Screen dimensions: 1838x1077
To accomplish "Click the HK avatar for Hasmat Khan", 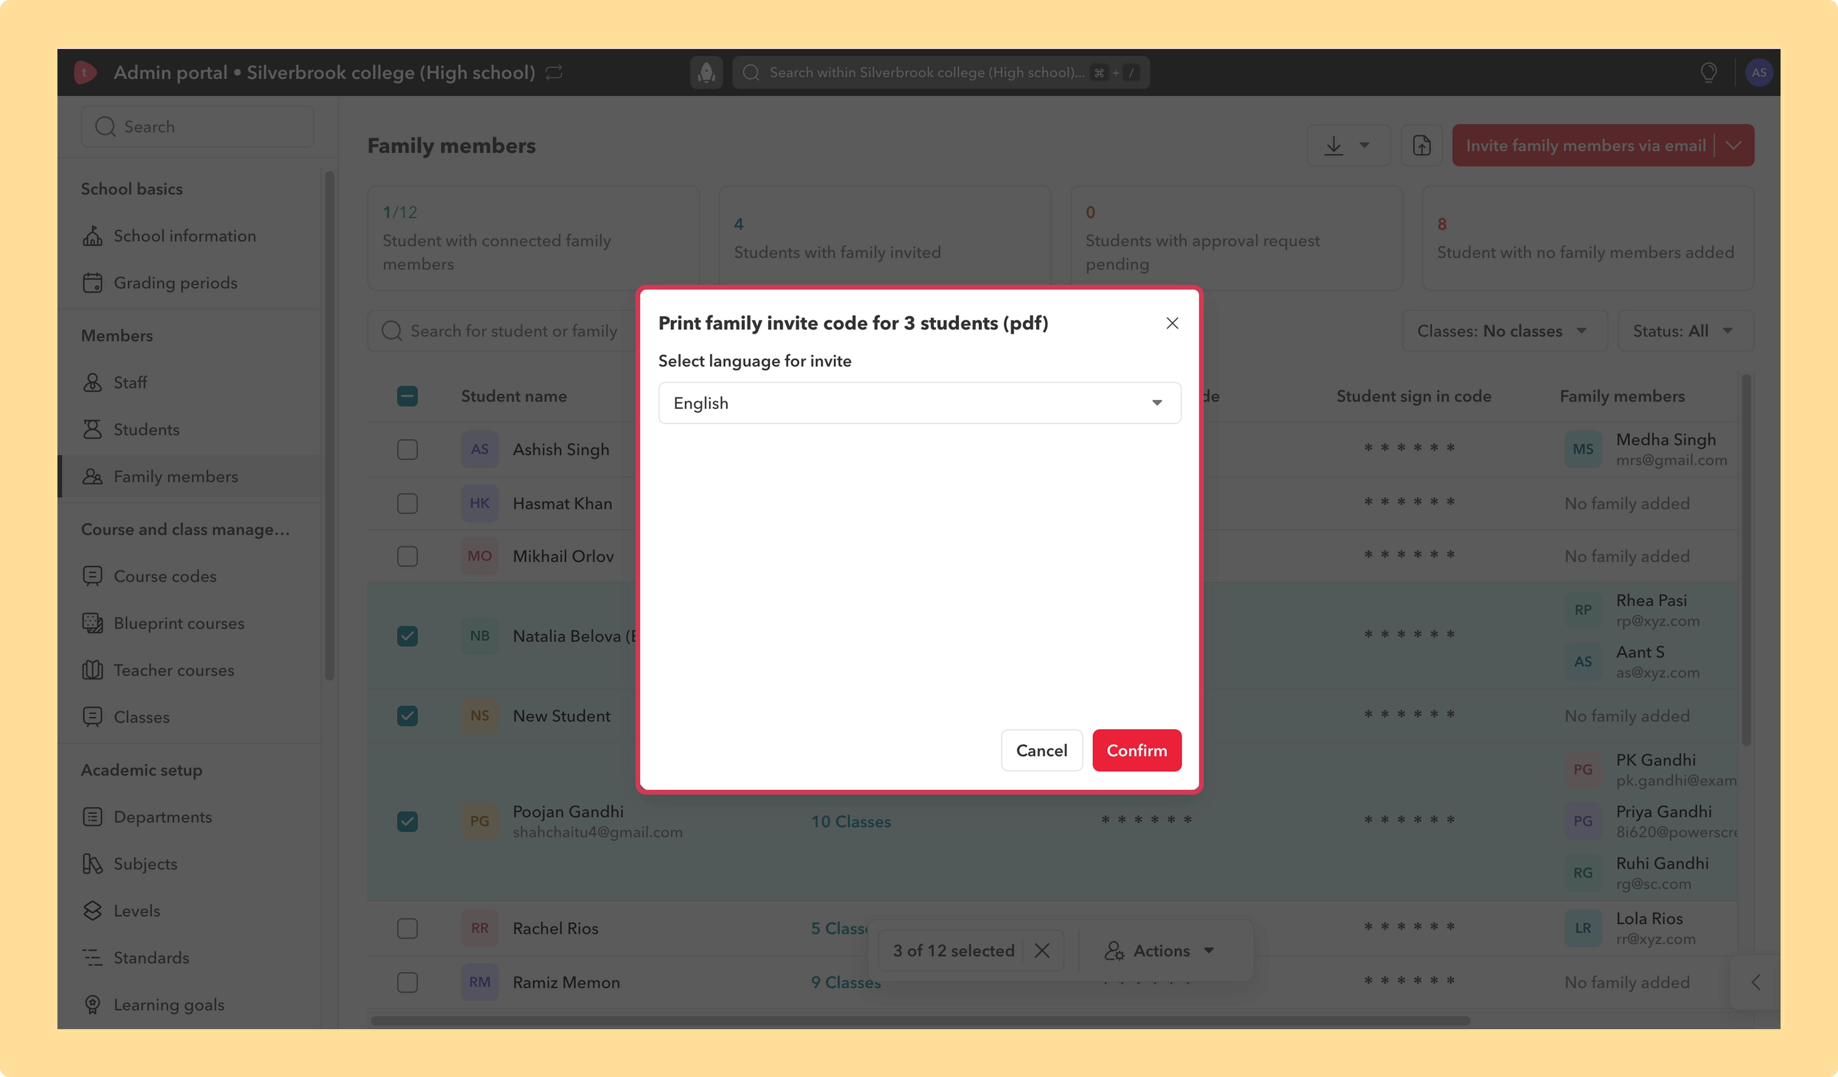I will pyautogui.click(x=480, y=503).
